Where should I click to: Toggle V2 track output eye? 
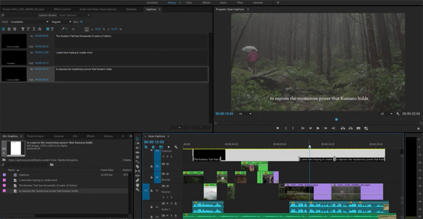167,174
